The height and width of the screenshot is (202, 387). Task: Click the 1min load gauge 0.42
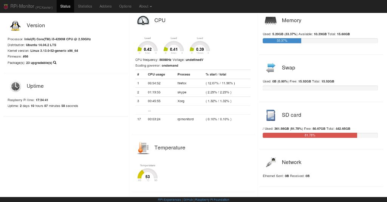click(148, 46)
